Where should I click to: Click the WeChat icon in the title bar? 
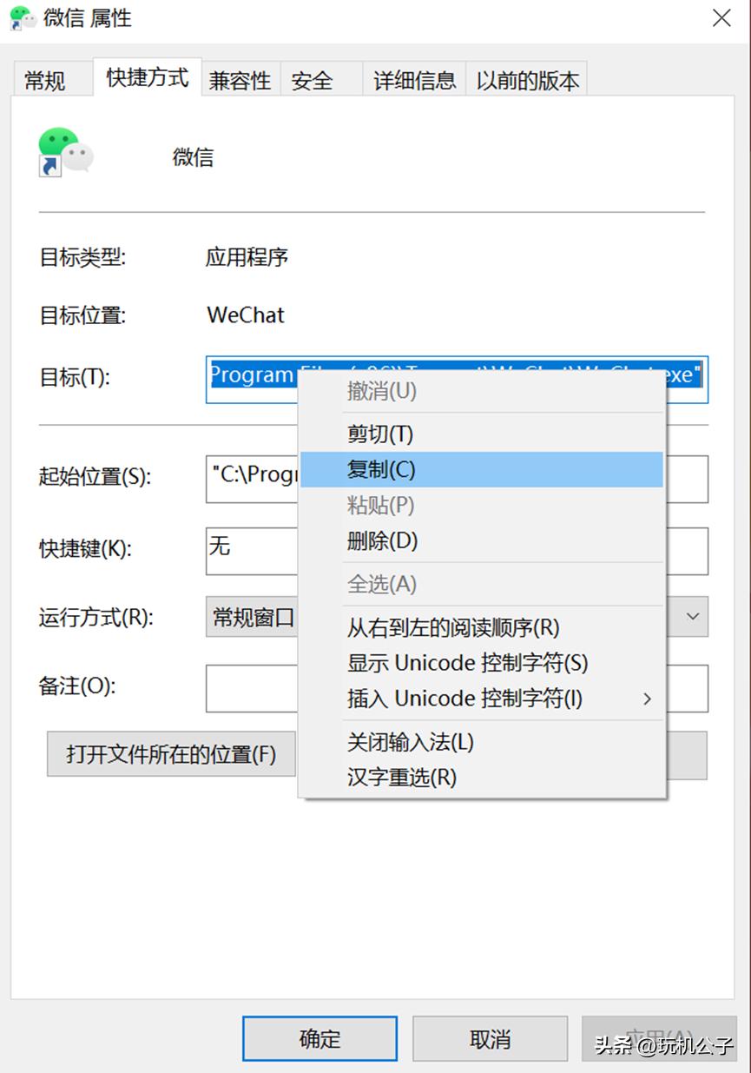[19, 17]
